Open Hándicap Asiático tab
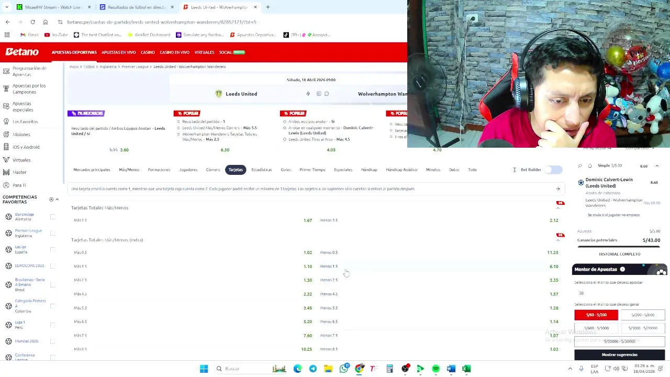 click(x=401, y=170)
